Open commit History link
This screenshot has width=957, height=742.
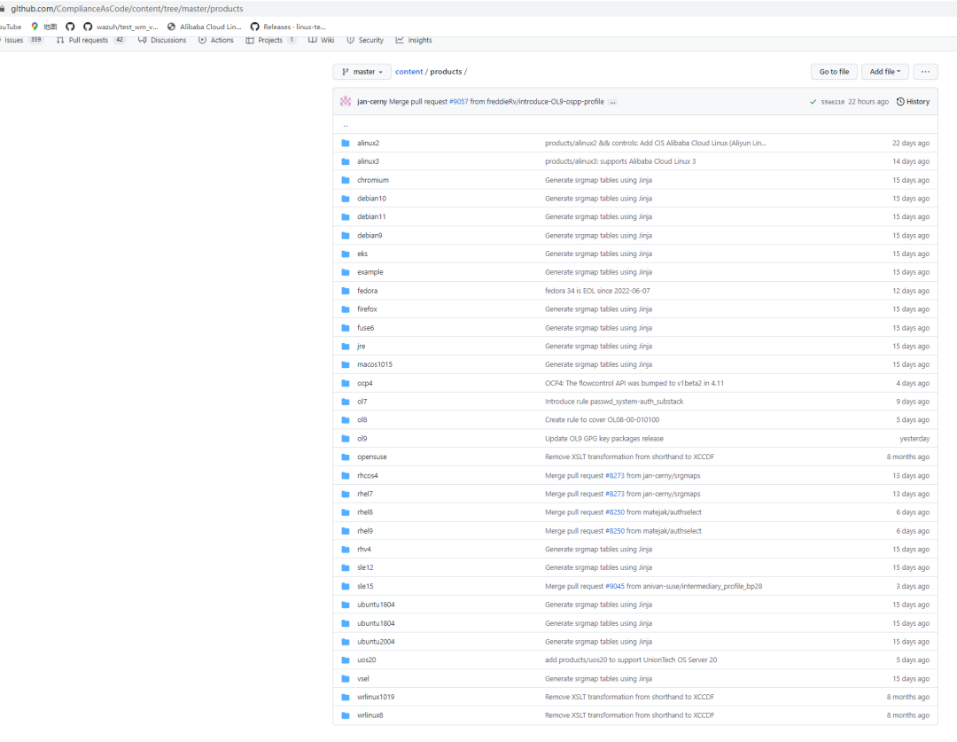(913, 102)
